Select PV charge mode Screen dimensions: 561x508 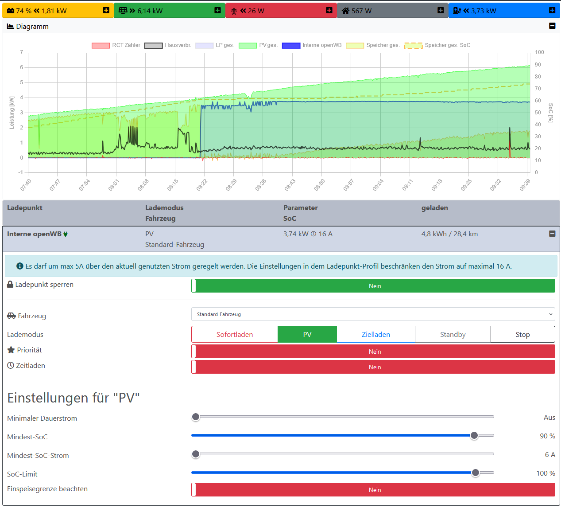307,334
